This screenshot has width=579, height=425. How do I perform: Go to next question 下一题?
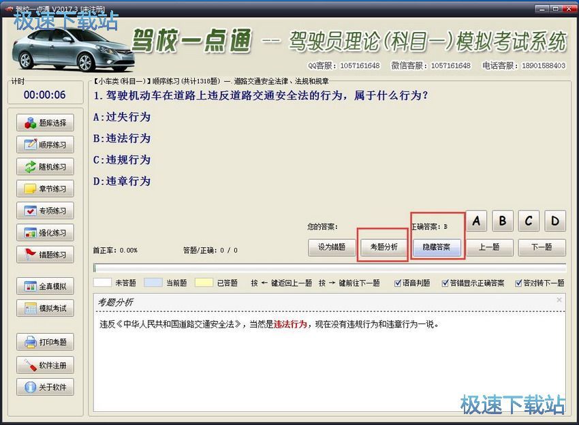[x=542, y=247]
